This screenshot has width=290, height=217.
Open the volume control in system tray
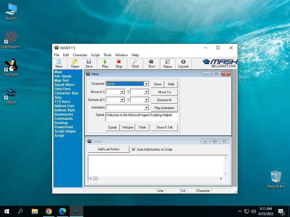[x=253, y=211]
